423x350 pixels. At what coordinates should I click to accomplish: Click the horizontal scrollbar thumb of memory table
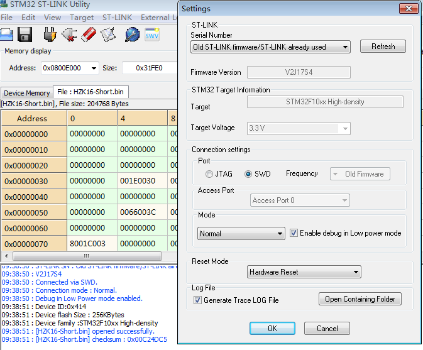87,256
